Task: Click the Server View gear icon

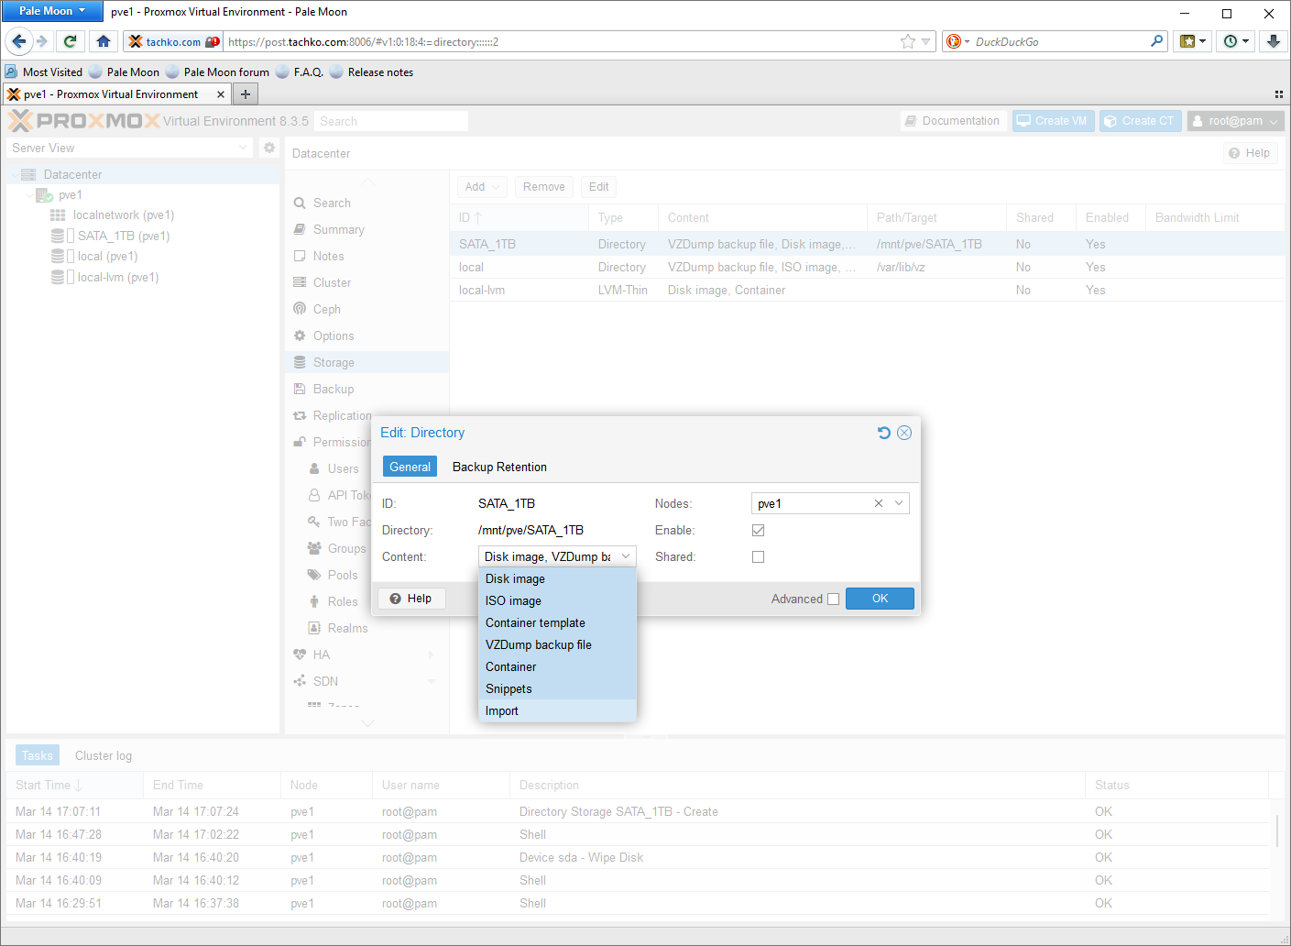Action: coord(269,148)
